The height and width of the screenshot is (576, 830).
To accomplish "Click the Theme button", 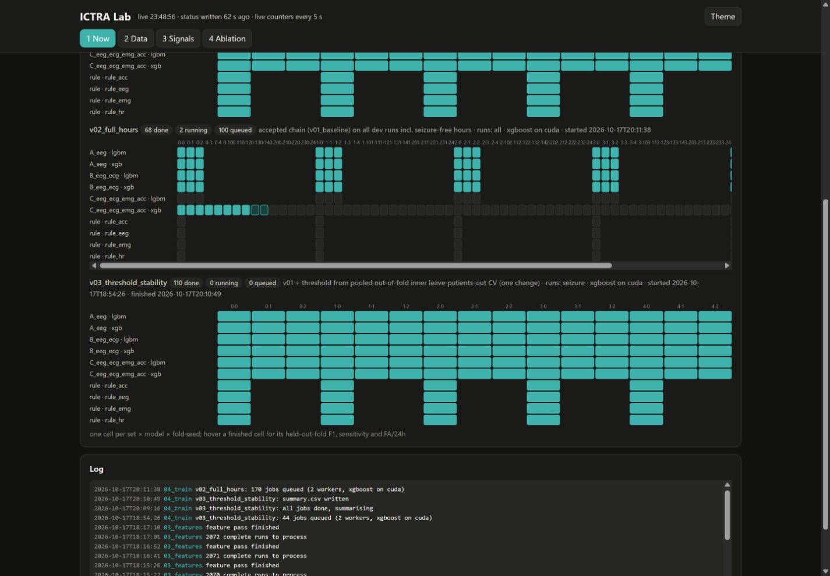I will tap(723, 16).
